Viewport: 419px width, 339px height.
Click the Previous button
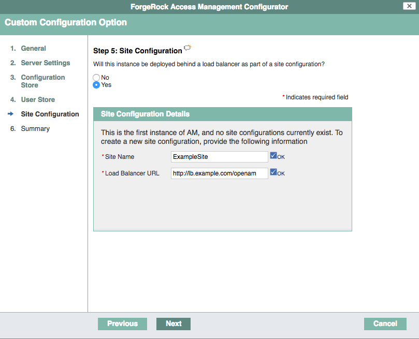(122, 324)
